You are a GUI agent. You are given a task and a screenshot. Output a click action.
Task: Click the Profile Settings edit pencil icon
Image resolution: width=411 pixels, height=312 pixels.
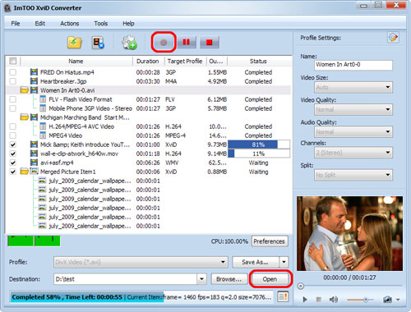click(393, 38)
